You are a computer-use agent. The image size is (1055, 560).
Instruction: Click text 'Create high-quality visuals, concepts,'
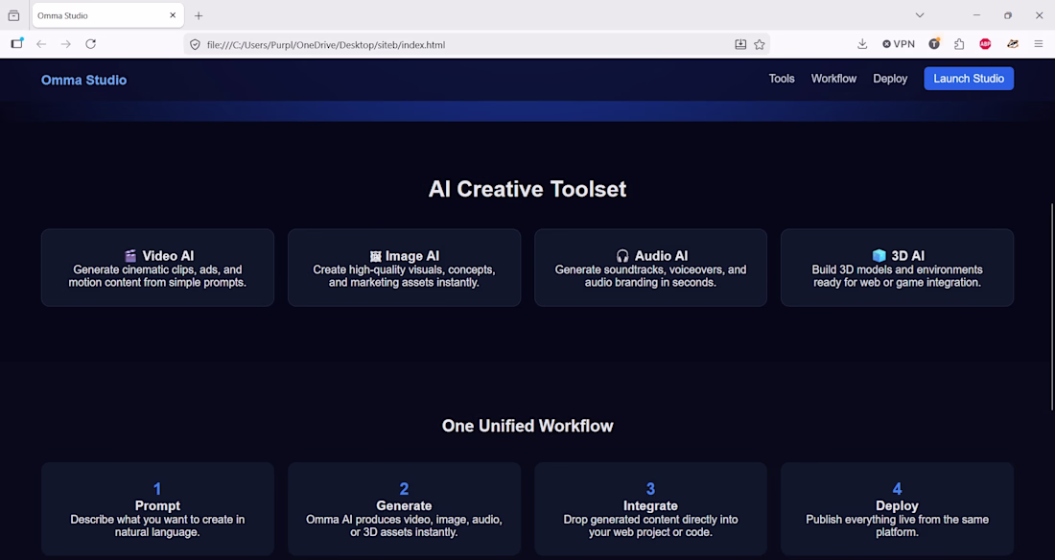tap(404, 269)
